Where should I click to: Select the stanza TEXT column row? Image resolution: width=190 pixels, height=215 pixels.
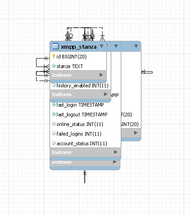[78, 66]
